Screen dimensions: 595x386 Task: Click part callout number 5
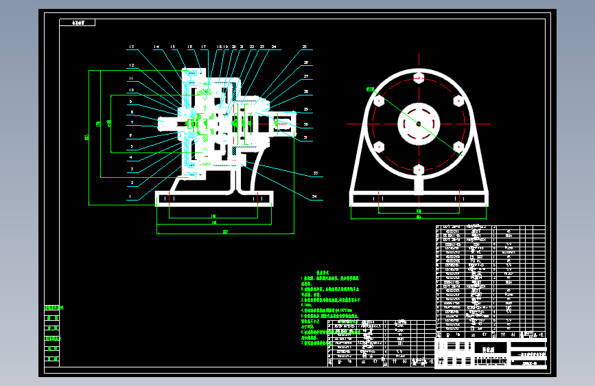pyautogui.click(x=132, y=146)
